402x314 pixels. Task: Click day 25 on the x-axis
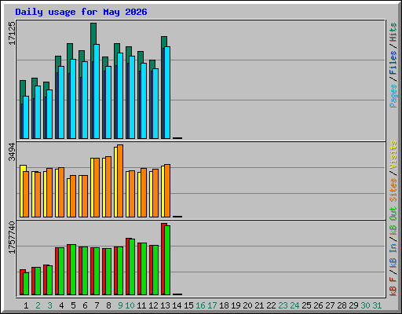[x=306, y=305]
